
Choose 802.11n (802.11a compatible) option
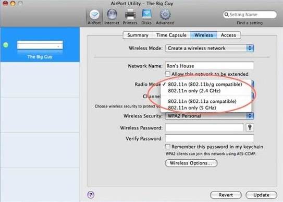tap(206, 101)
